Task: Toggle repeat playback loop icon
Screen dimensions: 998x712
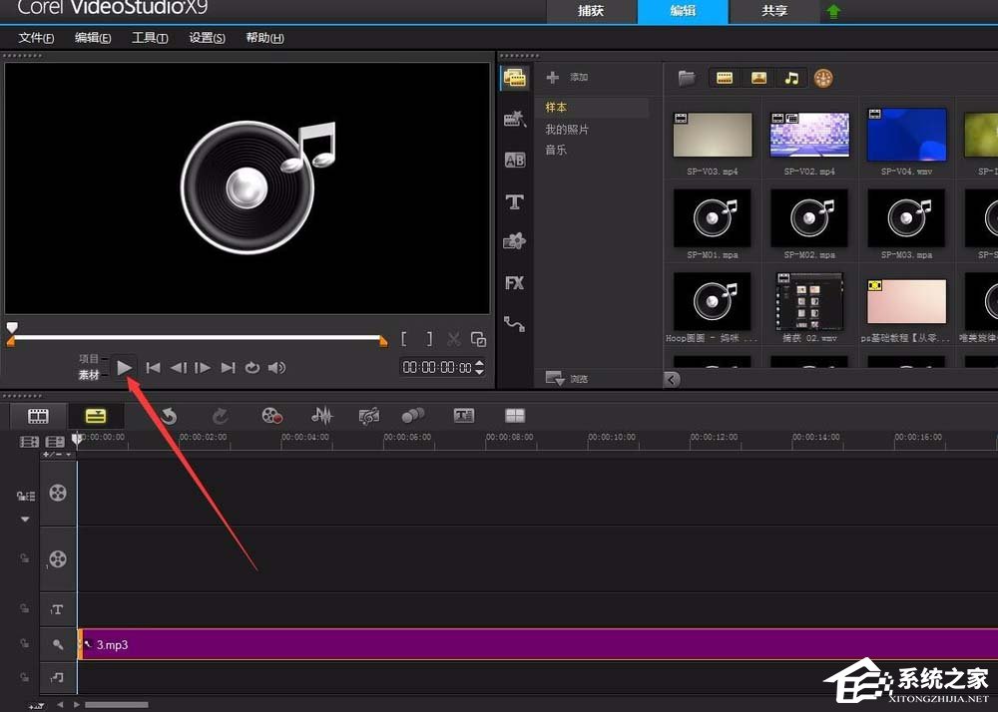Action: pyautogui.click(x=252, y=367)
